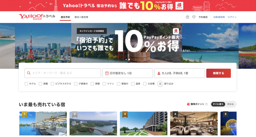Open the hero 宿泊予約 10%お得 banner
Screen dimensions: 256x137
point(126,43)
